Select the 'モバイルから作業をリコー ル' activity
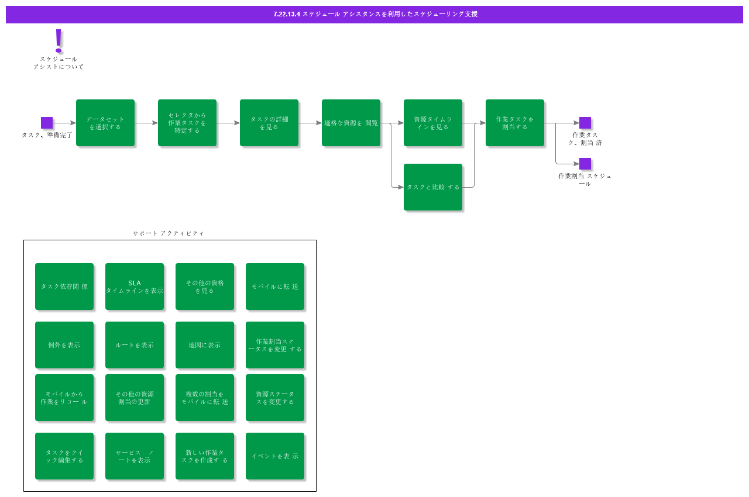The height and width of the screenshot is (497, 749). pyautogui.click(x=64, y=398)
